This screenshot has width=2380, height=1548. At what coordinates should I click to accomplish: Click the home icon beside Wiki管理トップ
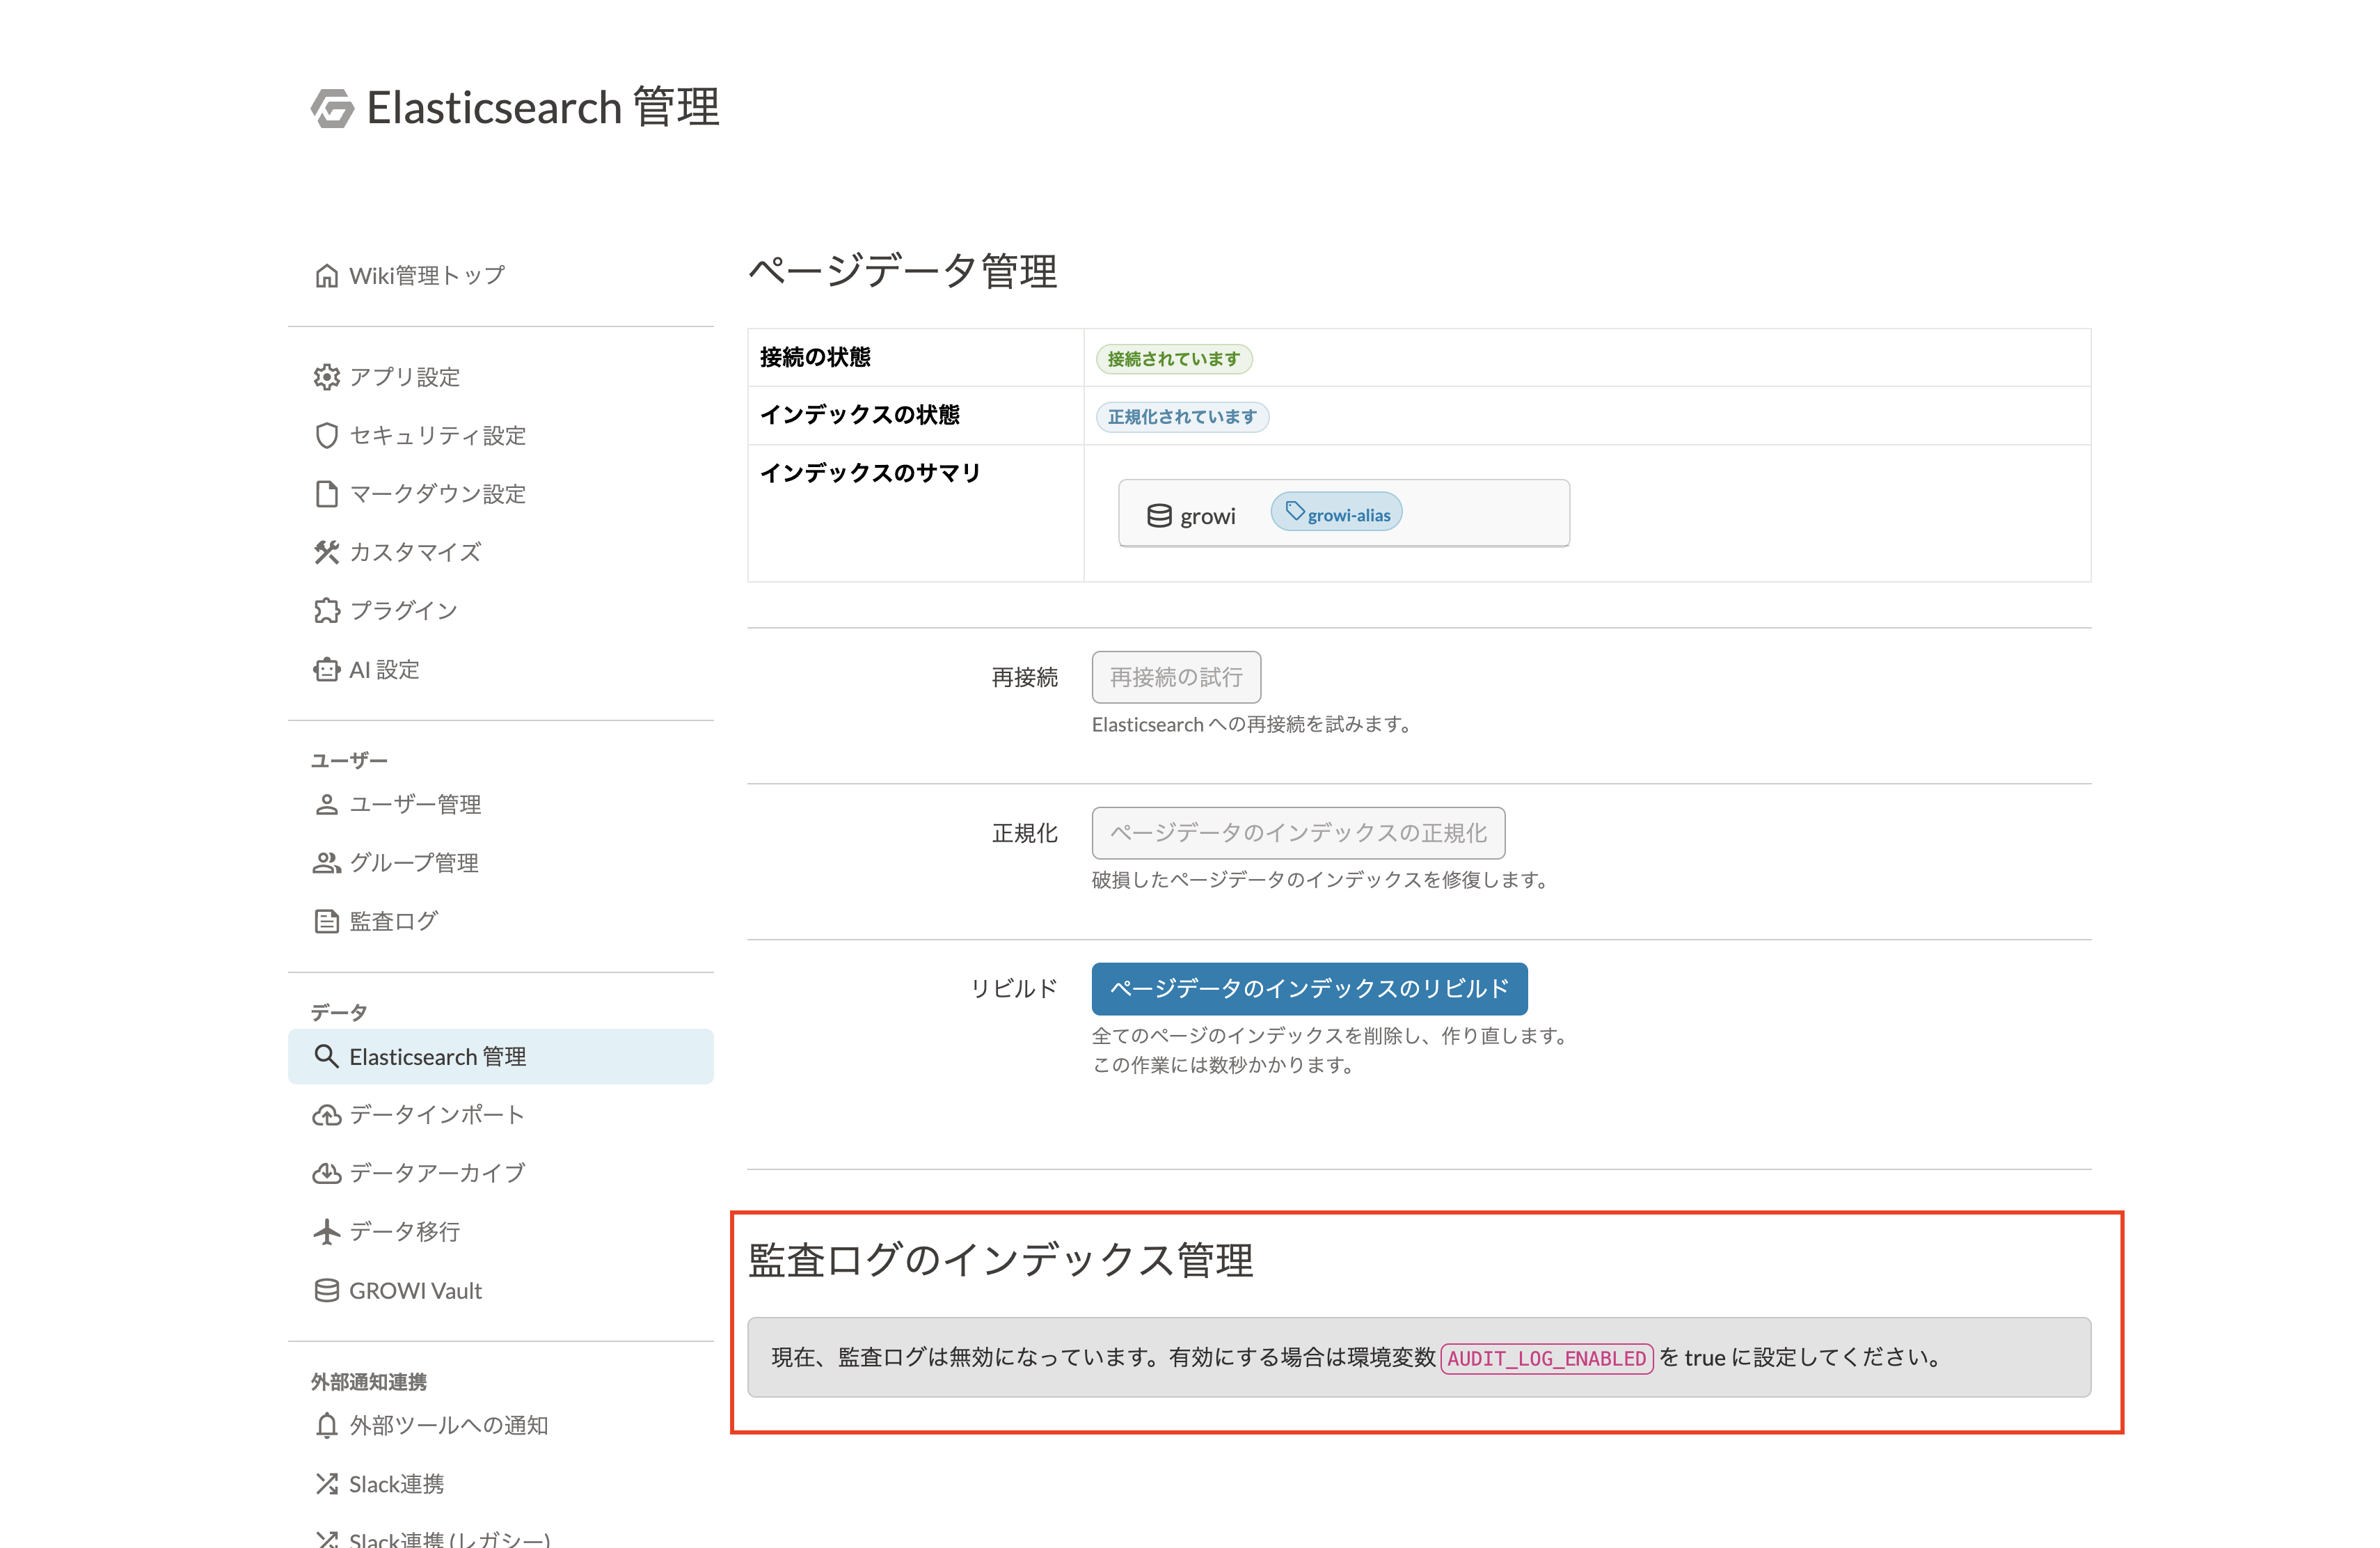pos(326,276)
